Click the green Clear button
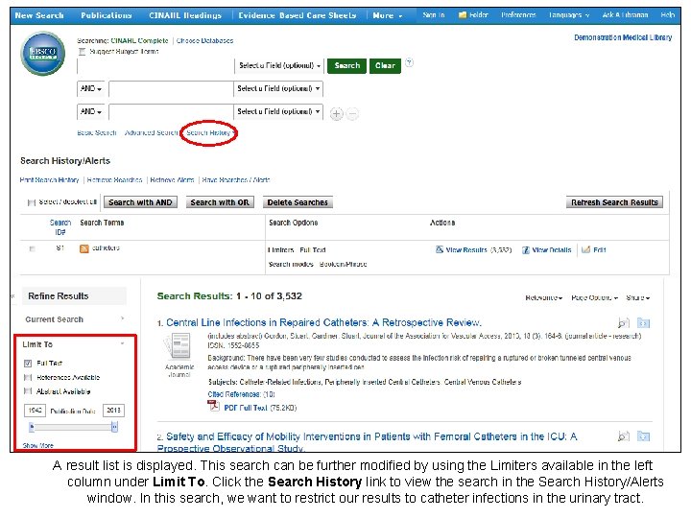691x518 pixels. [385, 65]
